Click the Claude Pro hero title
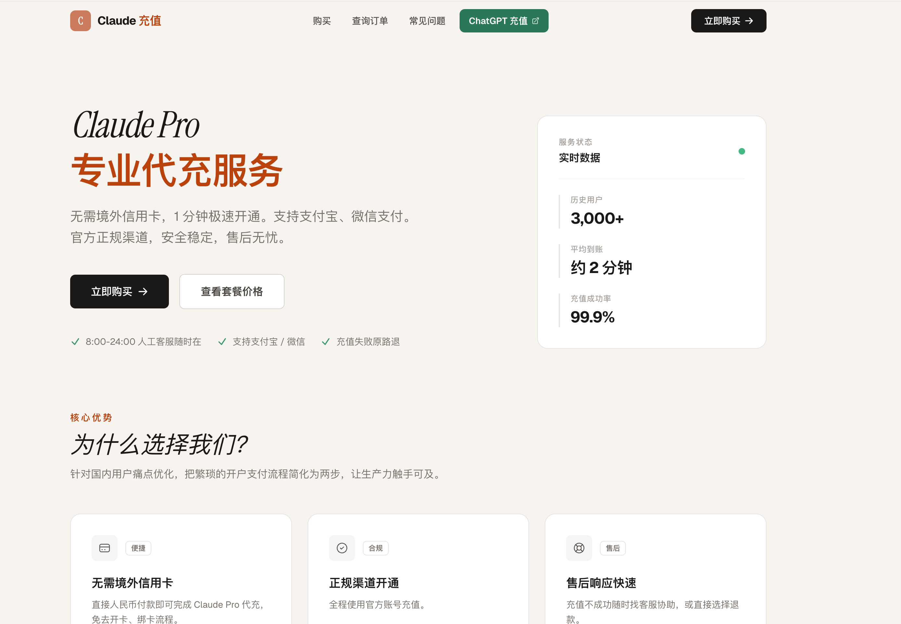 click(x=136, y=125)
